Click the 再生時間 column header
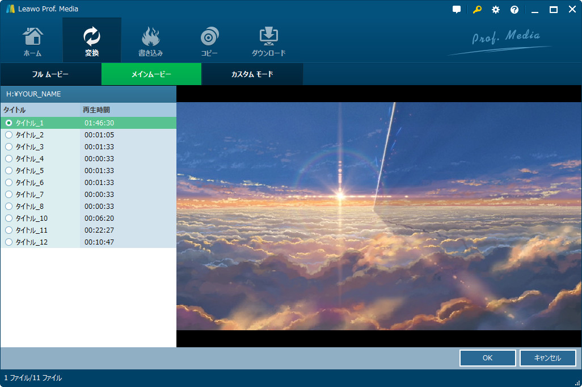 [96, 110]
